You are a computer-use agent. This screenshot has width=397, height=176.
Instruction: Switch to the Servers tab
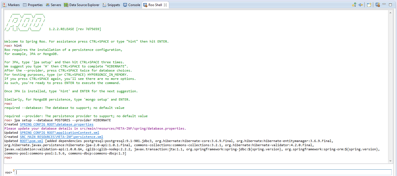coord(53,5)
